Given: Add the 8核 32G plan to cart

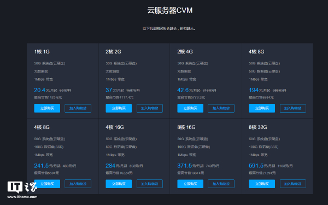Looking at the screenshot, I should click(293, 184).
